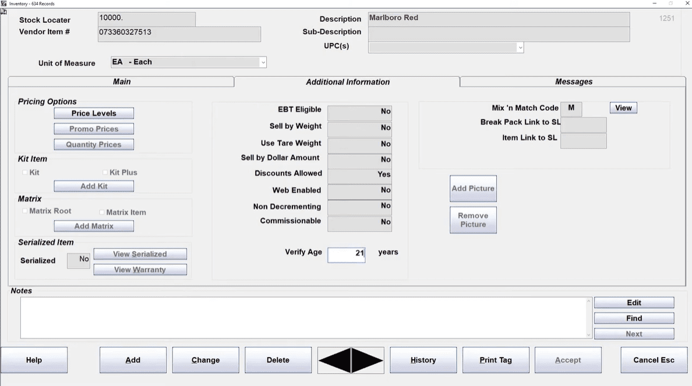Enable the Kit Plus checkbox
The height and width of the screenshot is (386, 692).
[105, 172]
